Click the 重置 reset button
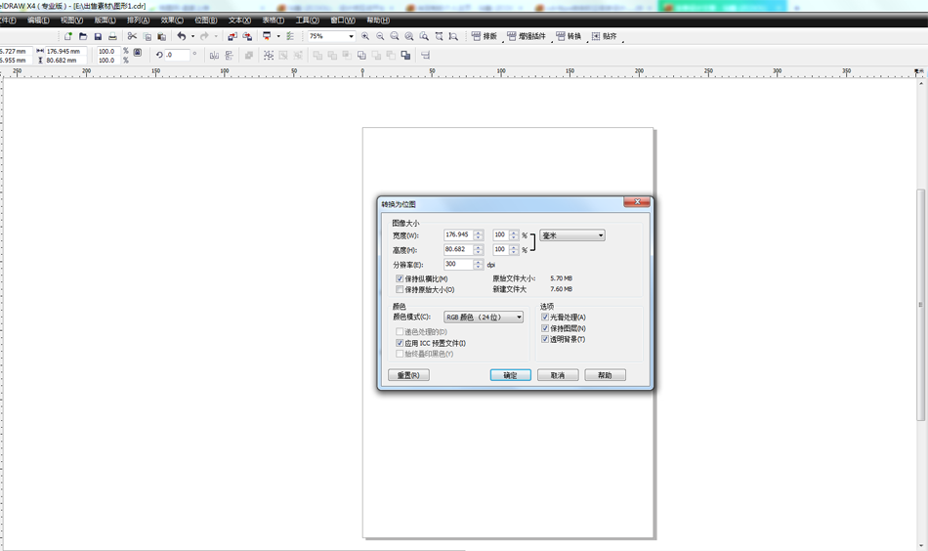 (x=408, y=375)
